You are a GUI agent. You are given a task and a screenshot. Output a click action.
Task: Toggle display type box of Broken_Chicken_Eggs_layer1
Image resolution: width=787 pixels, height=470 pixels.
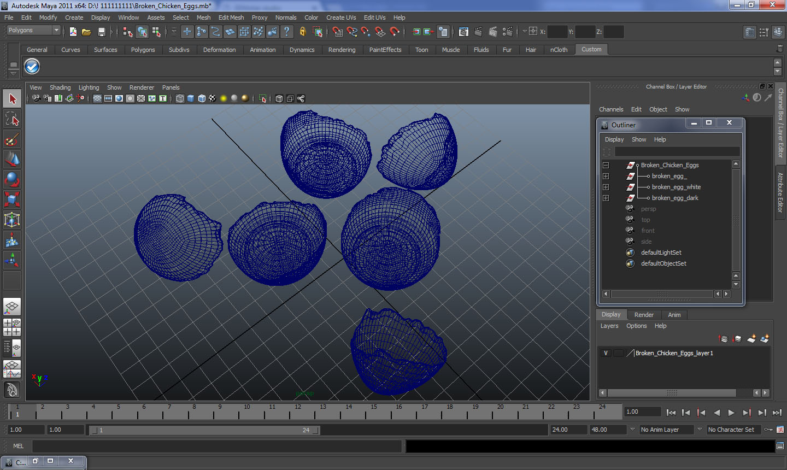[x=619, y=353]
